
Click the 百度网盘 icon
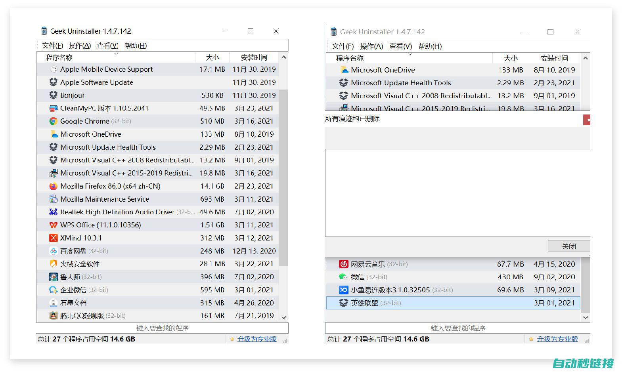coord(53,251)
